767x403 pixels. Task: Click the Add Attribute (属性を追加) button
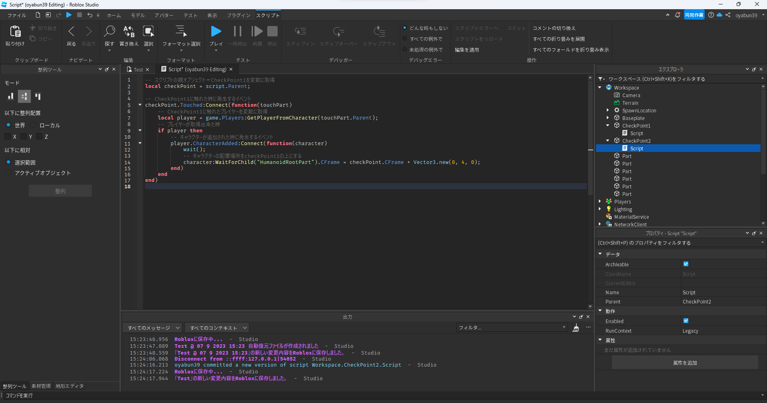pyautogui.click(x=685, y=363)
